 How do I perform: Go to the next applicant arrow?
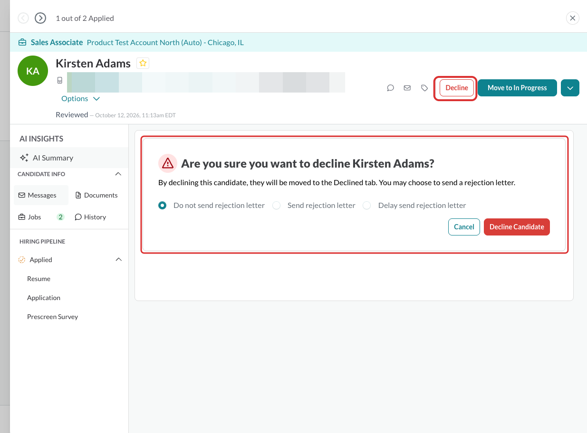coord(40,18)
